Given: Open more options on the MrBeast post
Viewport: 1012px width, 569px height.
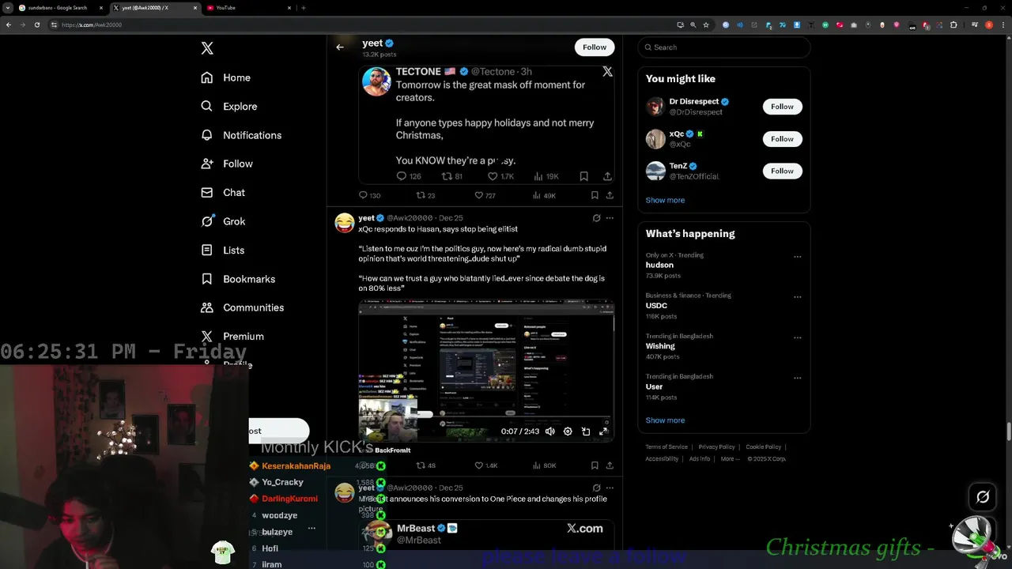Looking at the screenshot, I should pyautogui.click(x=610, y=488).
